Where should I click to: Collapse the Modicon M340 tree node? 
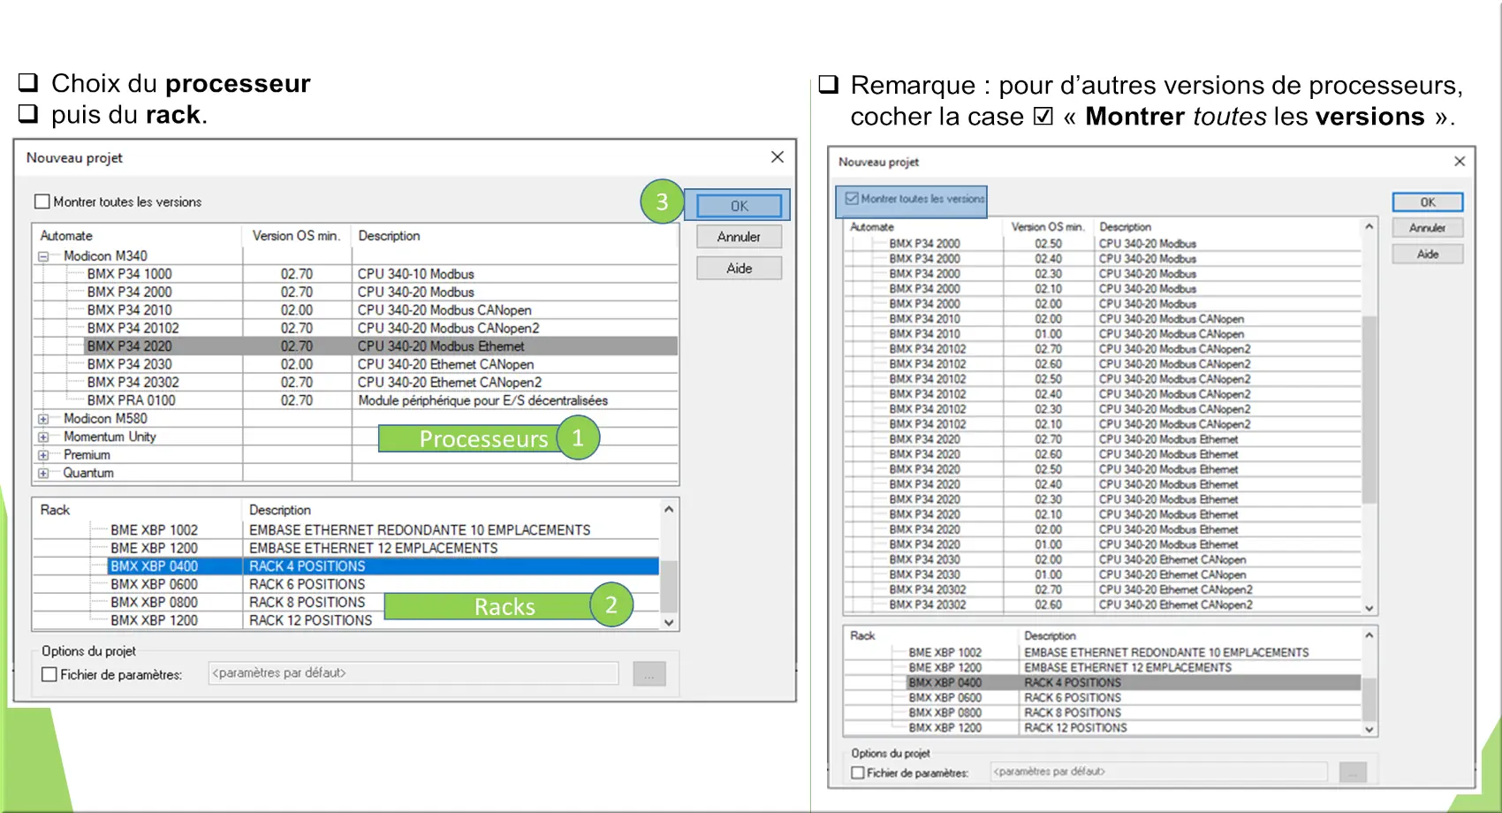pyautogui.click(x=42, y=256)
